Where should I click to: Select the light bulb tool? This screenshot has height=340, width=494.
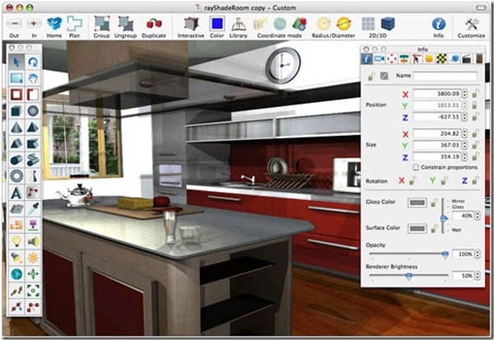coord(16,240)
